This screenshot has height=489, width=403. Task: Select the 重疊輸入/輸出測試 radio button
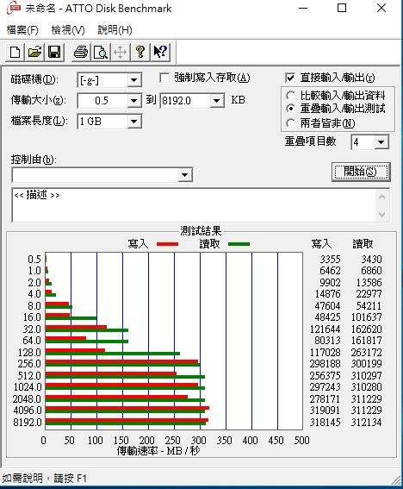coord(290,109)
